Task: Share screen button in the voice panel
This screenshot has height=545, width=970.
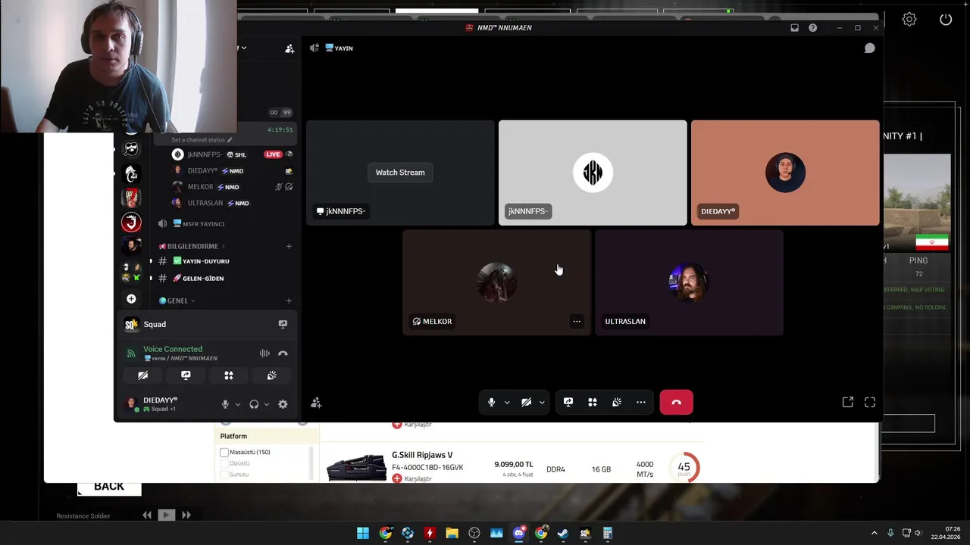Action: [x=186, y=375]
